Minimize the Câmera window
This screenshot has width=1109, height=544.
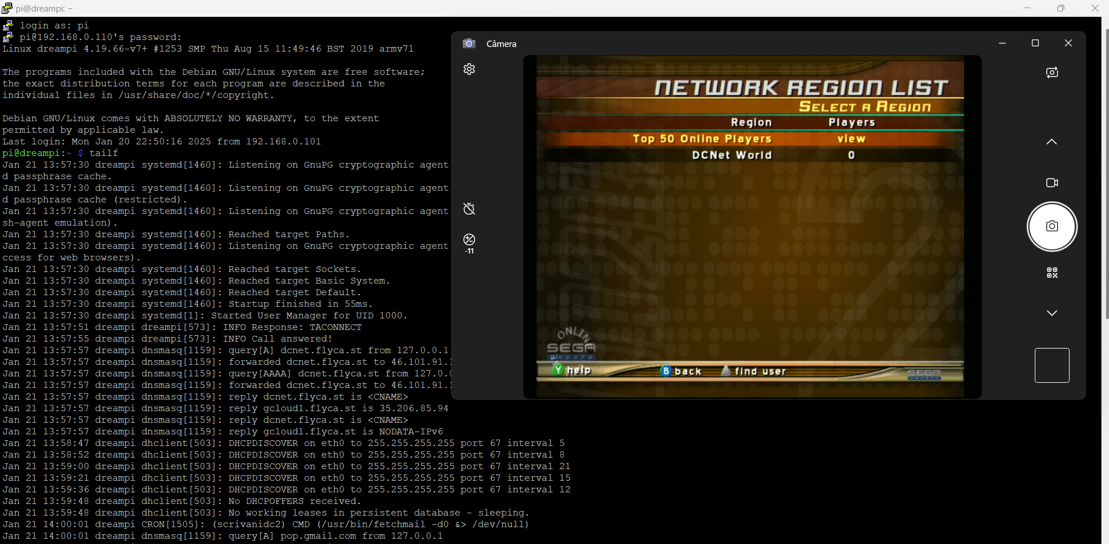click(1002, 43)
